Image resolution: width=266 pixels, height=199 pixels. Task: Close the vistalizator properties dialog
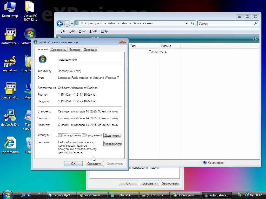tap(123, 42)
